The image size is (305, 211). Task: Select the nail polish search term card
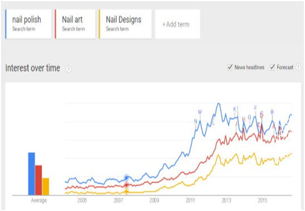(x=28, y=24)
